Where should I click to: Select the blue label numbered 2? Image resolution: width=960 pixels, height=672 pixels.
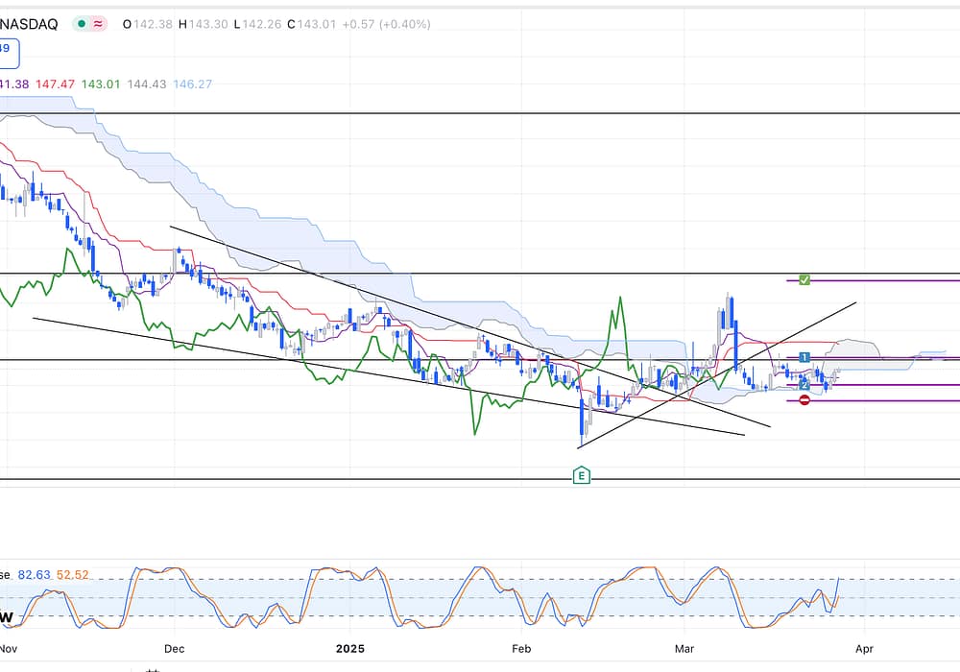coord(804,385)
